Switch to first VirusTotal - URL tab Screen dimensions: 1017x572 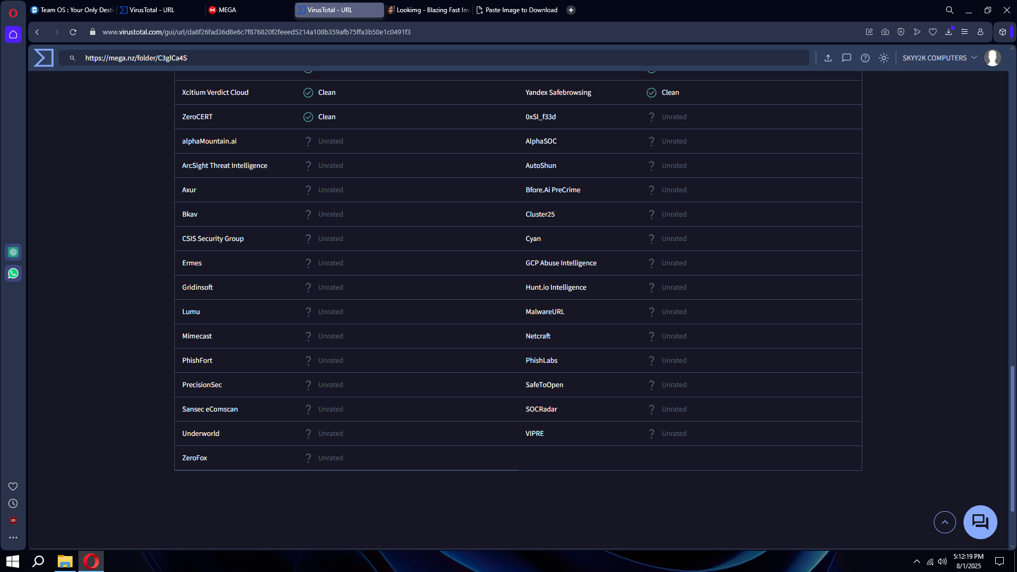click(x=160, y=10)
